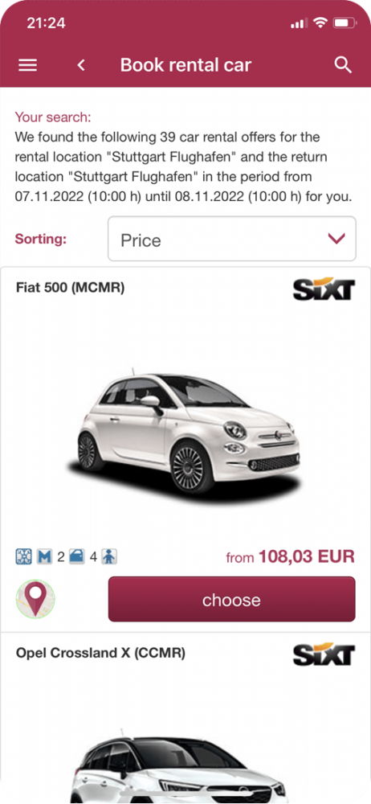Tap Sixt logo on Fiat 500 offer

click(x=324, y=289)
